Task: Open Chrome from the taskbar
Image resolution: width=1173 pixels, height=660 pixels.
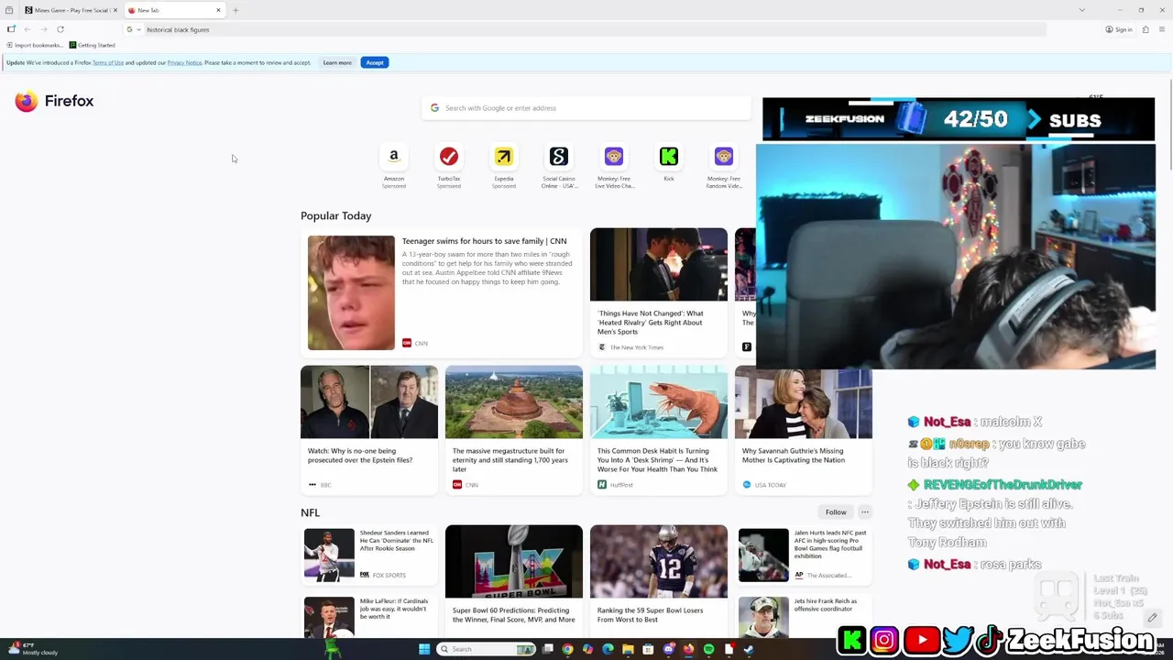Action: tap(567, 649)
